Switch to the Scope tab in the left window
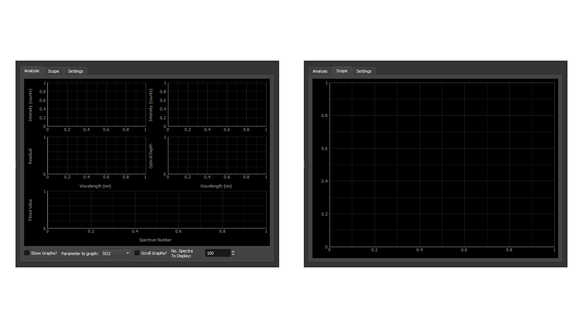This screenshot has height=328, width=583. [54, 71]
